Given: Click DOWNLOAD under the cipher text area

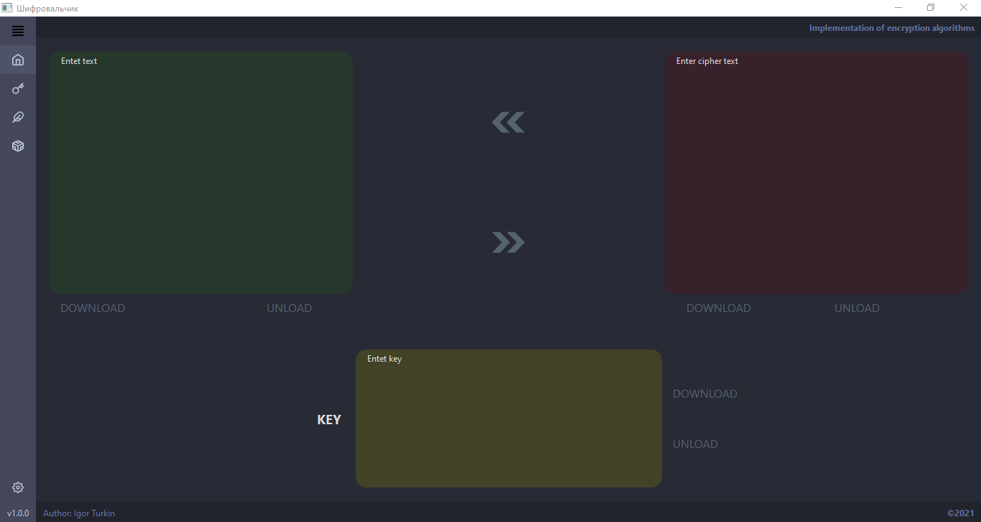Looking at the screenshot, I should [718, 308].
